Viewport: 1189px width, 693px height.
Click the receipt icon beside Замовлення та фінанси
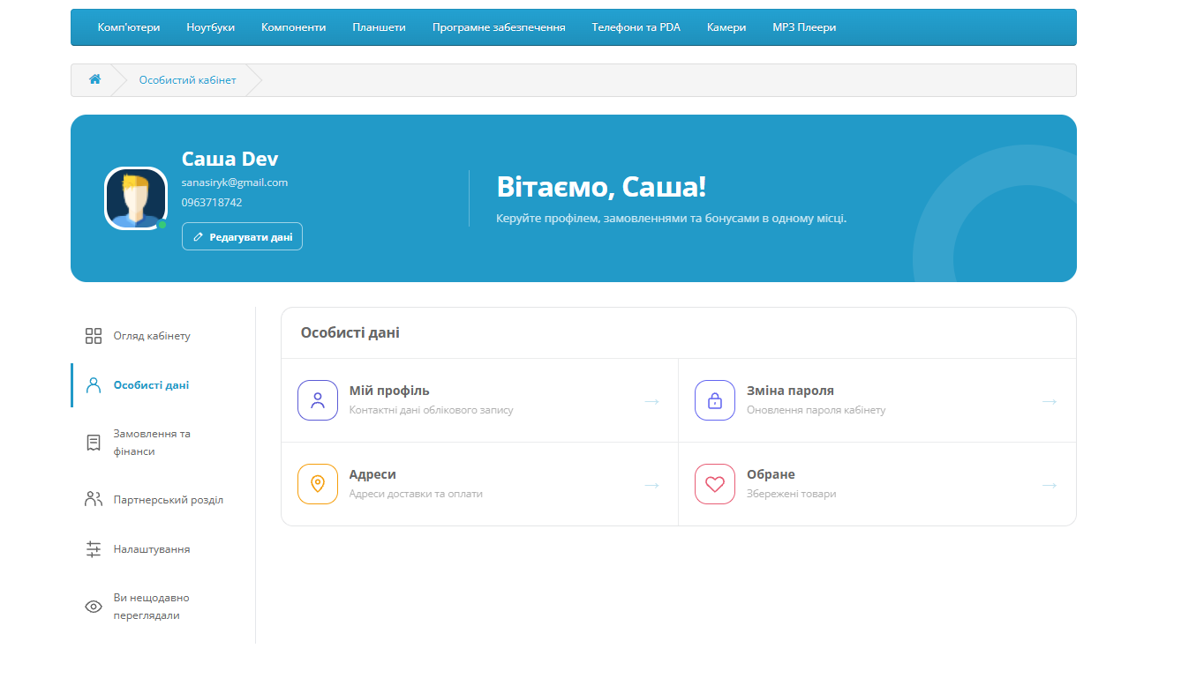click(94, 443)
